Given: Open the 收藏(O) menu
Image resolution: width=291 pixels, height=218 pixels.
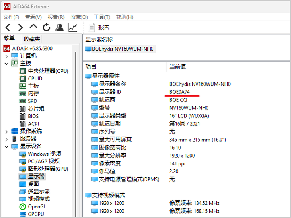Looking at the screenshot, I should tap(79, 17).
